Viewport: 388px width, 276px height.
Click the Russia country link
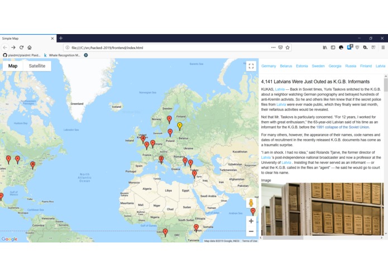351,66
